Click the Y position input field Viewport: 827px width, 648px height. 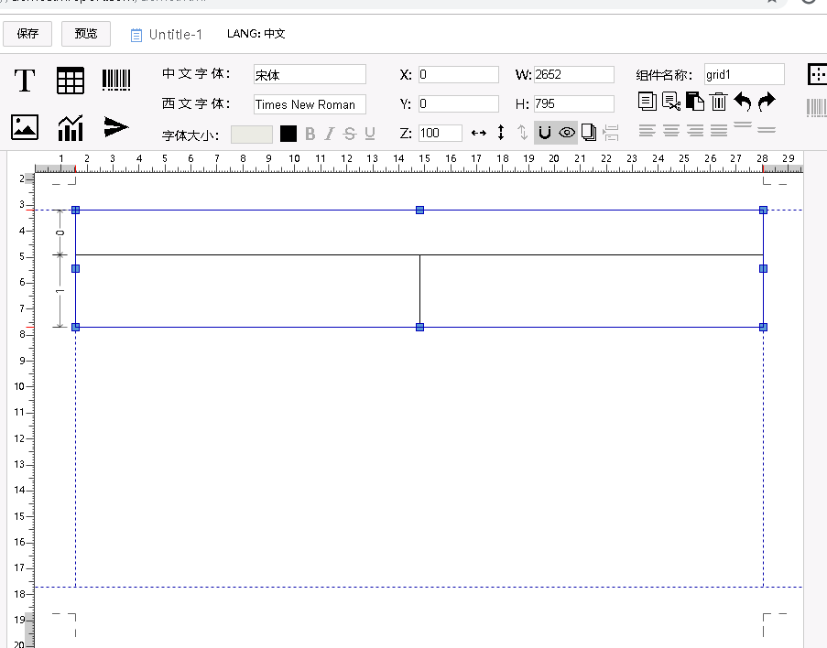(458, 103)
